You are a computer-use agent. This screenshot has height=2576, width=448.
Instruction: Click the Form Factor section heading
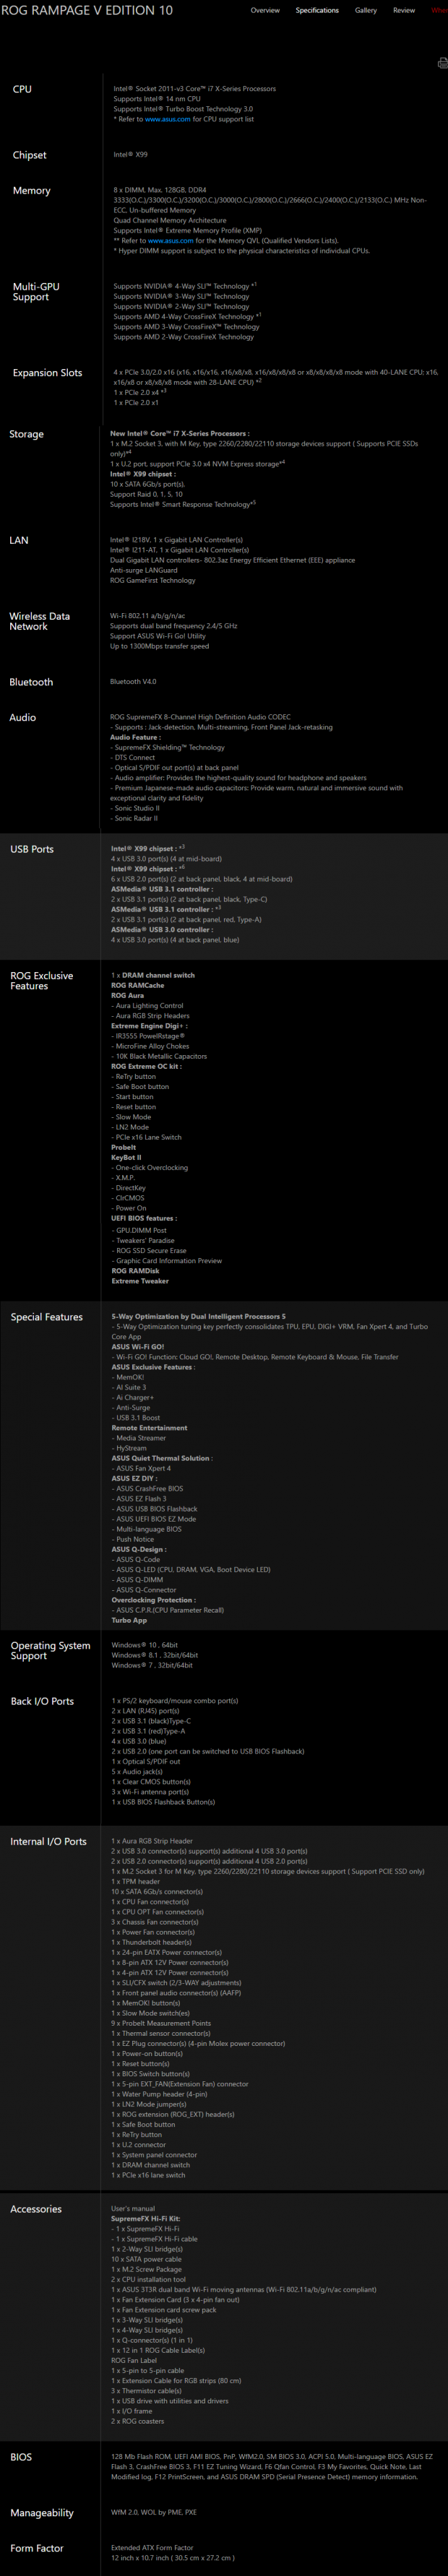click(x=37, y=2547)
